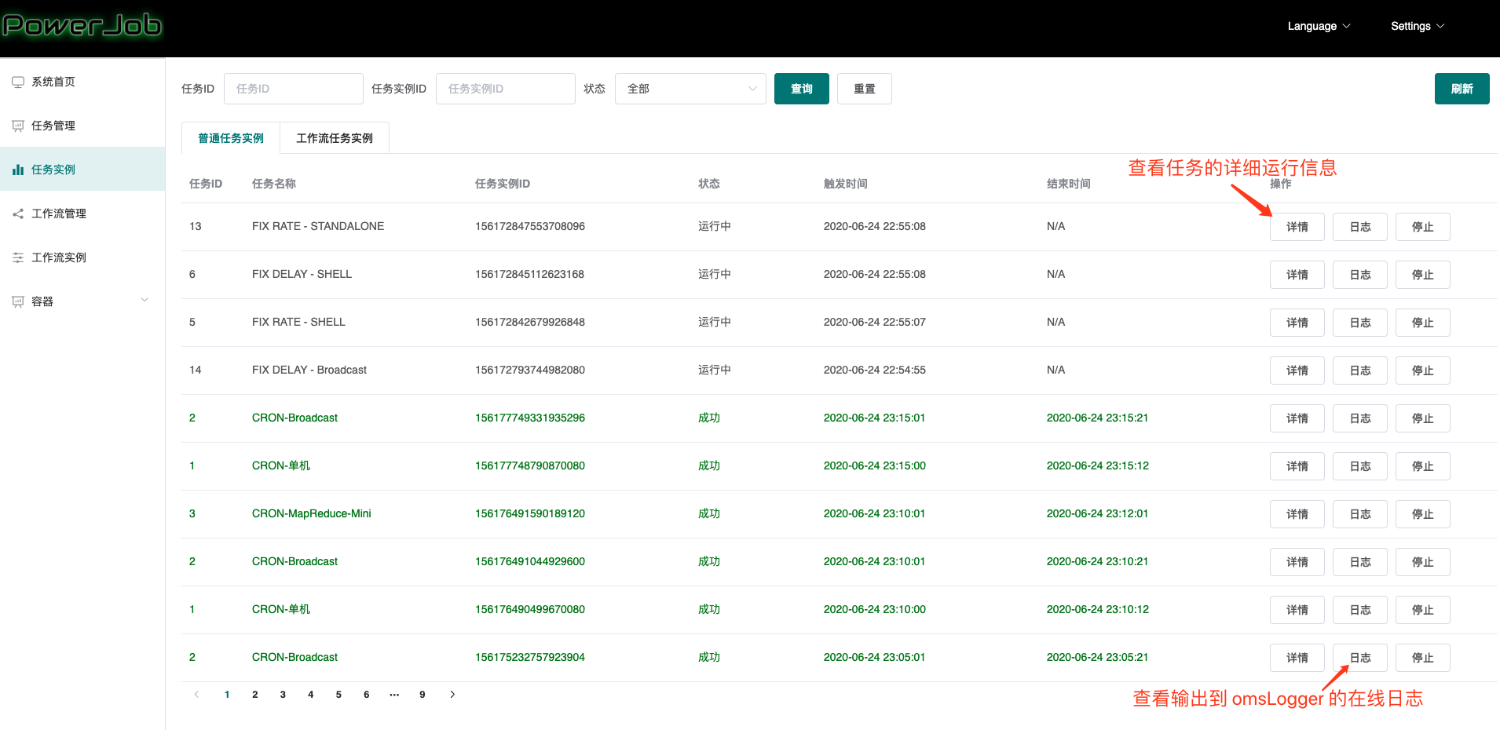Screen dimensions: 1500x730
Task: Click the 任务ID input field
Action: tap(293, 88)
